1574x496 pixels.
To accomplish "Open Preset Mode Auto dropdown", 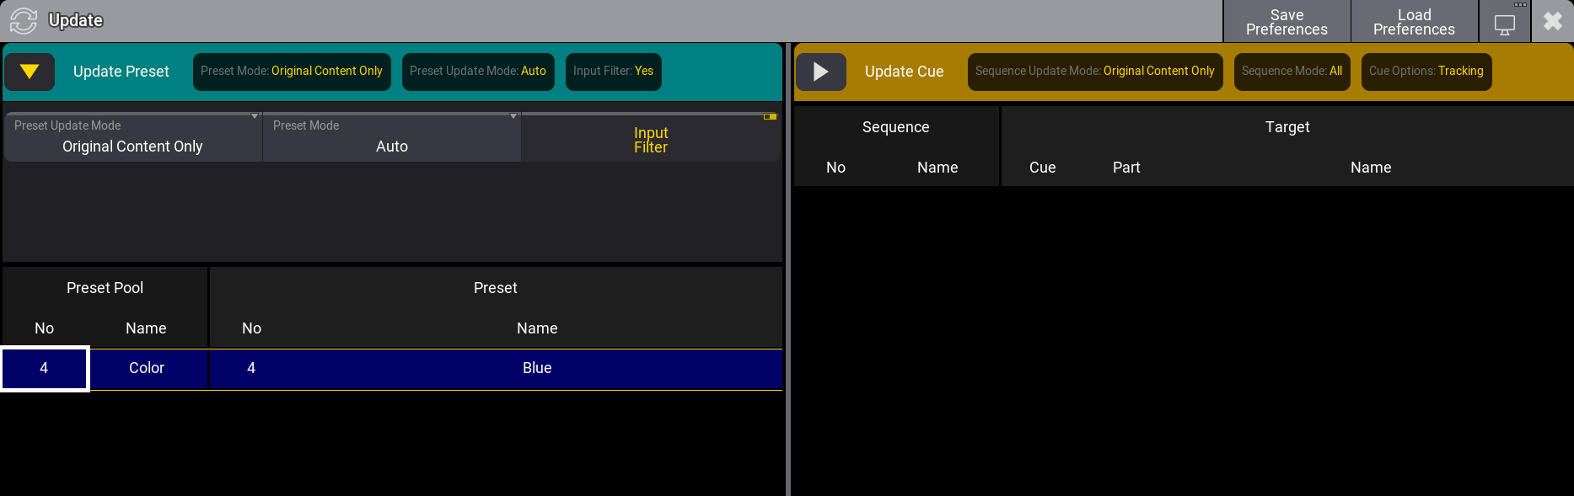I will tap(391, 138).
